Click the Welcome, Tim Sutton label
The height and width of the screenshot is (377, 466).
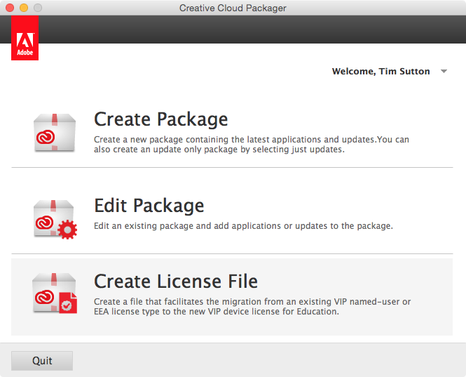pos(381,72)
